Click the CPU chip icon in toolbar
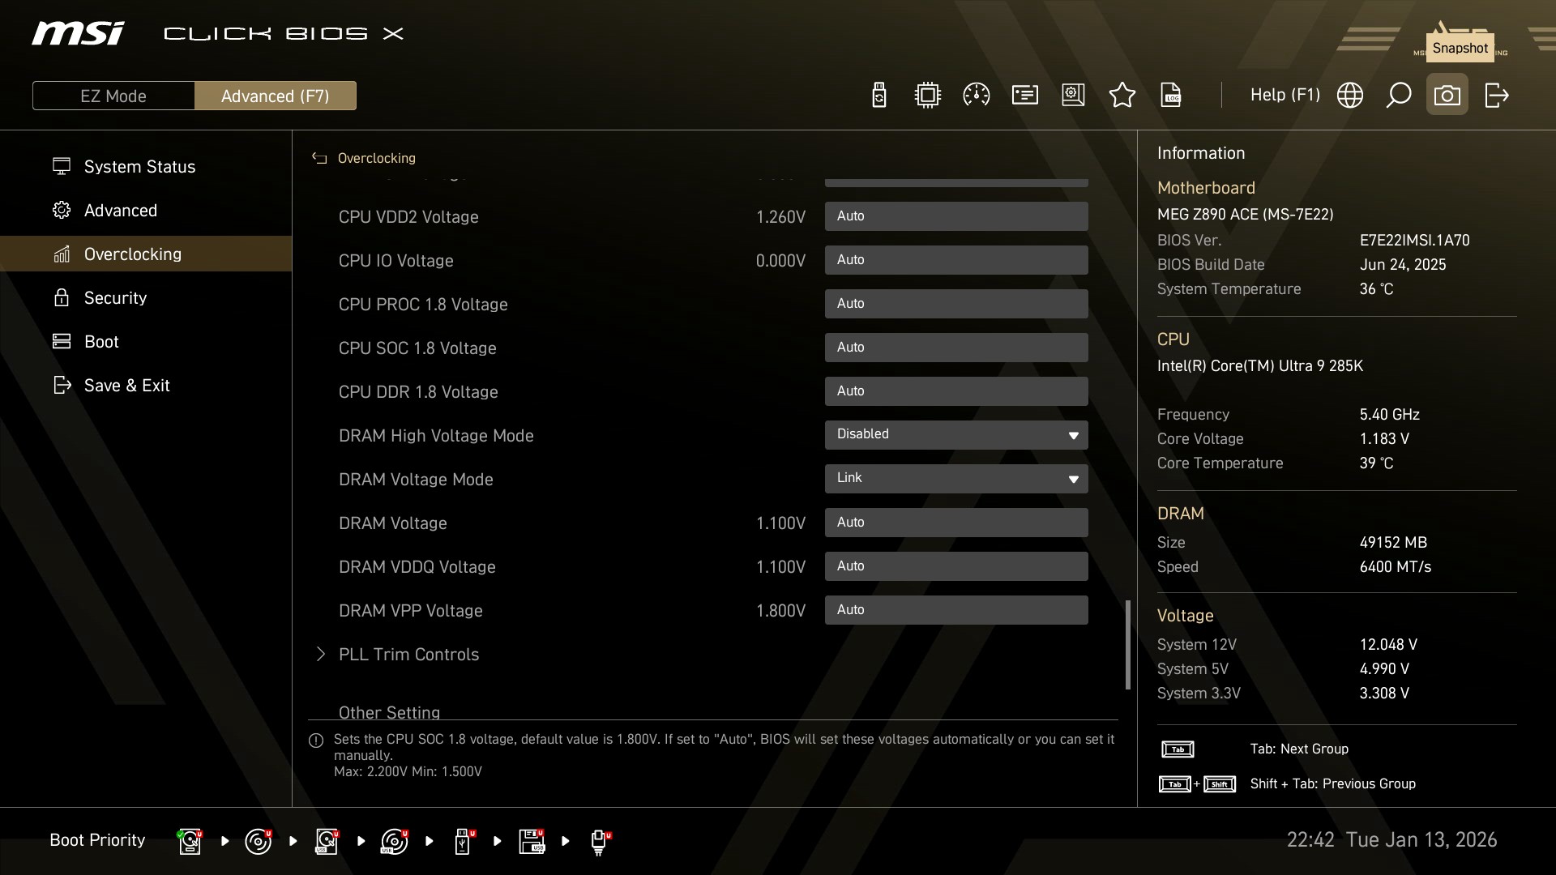This screenshot has height=875, width=1556. tap(927, 96)
